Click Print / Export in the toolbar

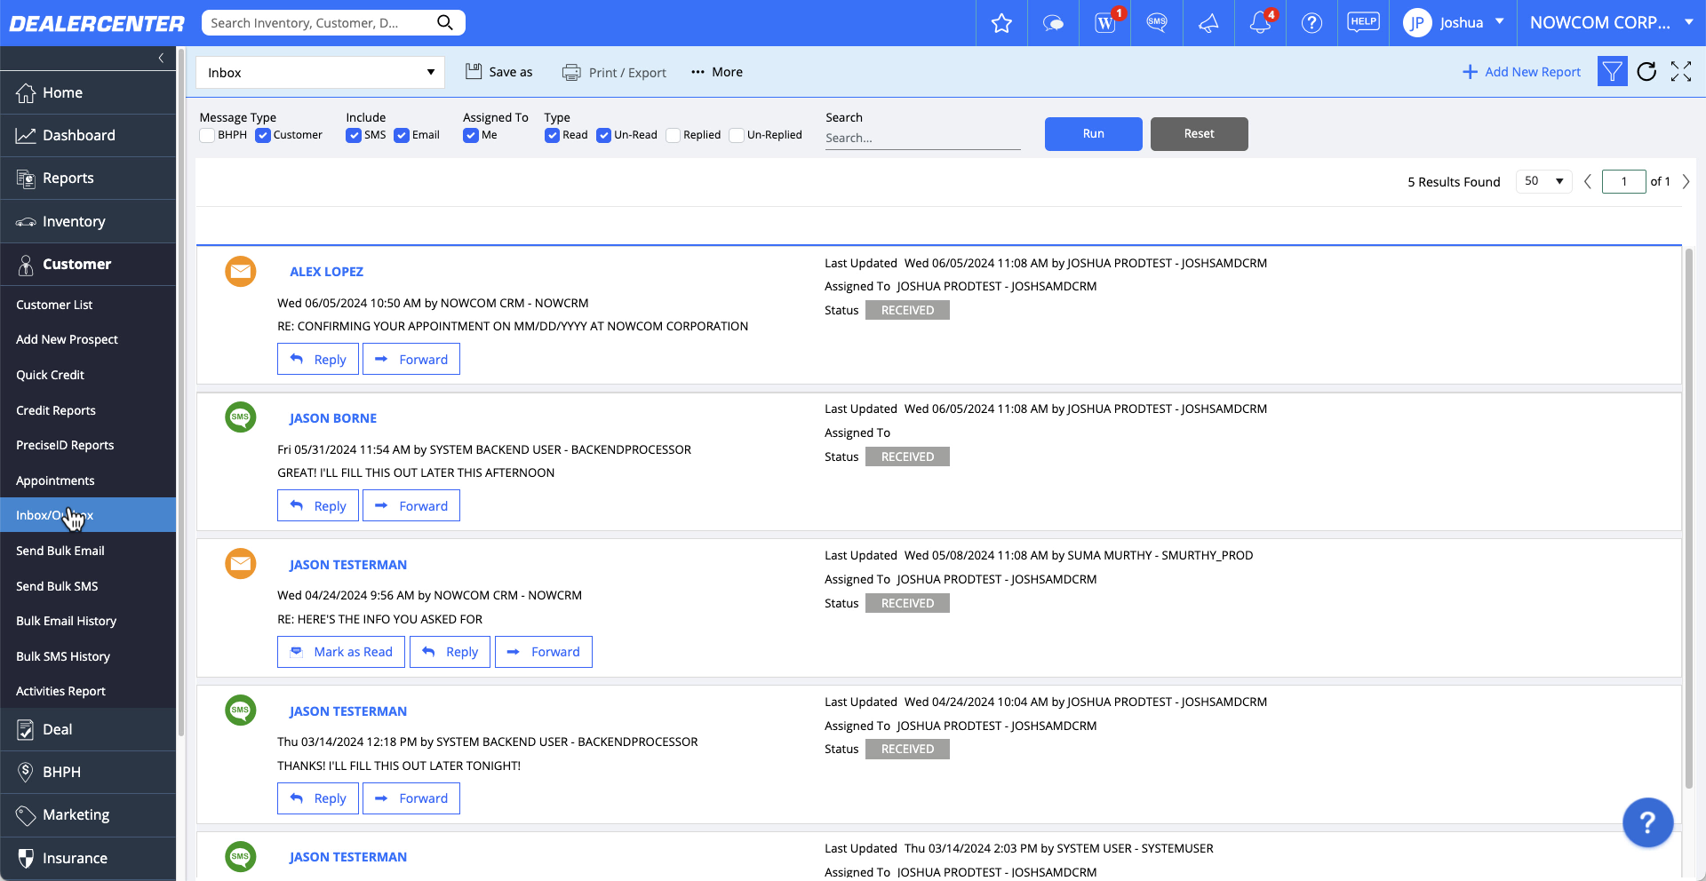(x=615, y=73)
